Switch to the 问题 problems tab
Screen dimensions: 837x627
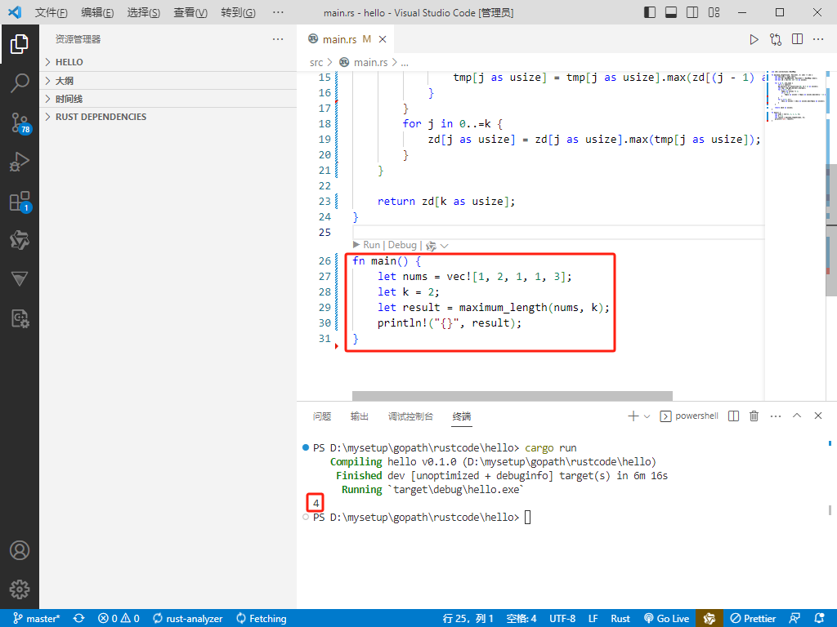(x=322, y=416)
